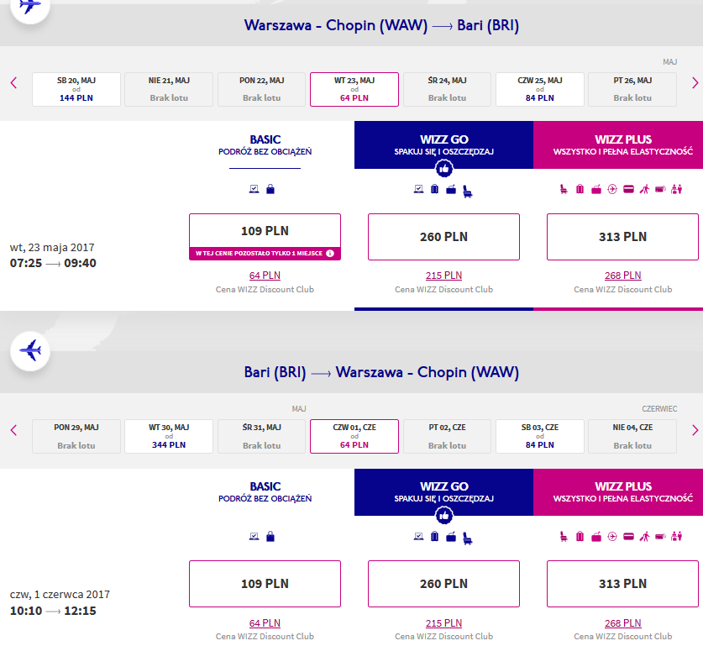Select the PT 26, MAJ date tile
Screen dimensions: 703x646
[632, 89]
